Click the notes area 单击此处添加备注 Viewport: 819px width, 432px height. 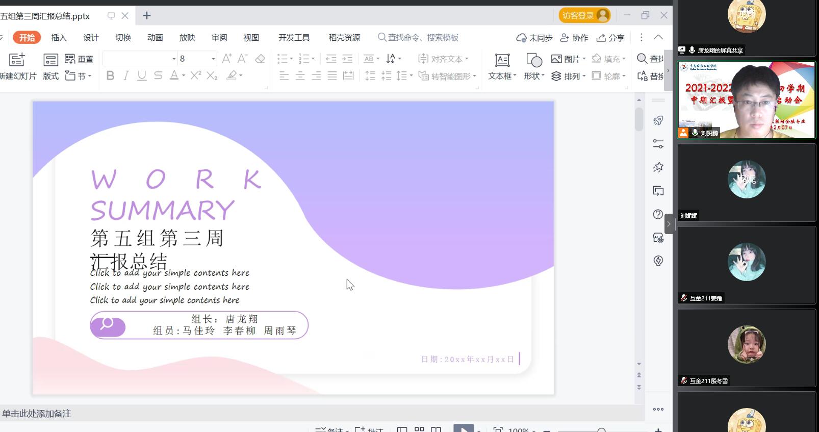[x=37, y=414]
